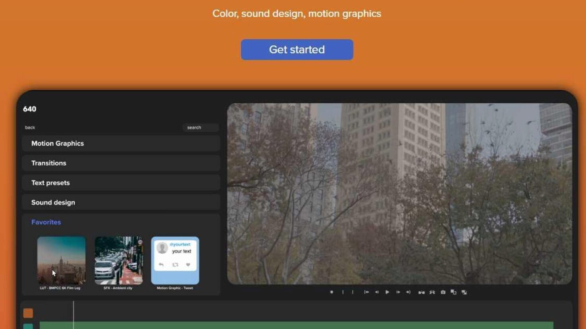Click the extract icon in transport controls
Image resolution: width=586 pixels, height=329 pixels.
click(x=432, y=292)
